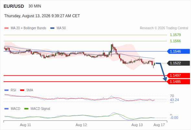Click the 30 MIN timeframe label
Viewport: 191px width, 130px height.
[x=35, y=6]
